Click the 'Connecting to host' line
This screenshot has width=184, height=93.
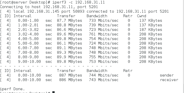point(49,7)
